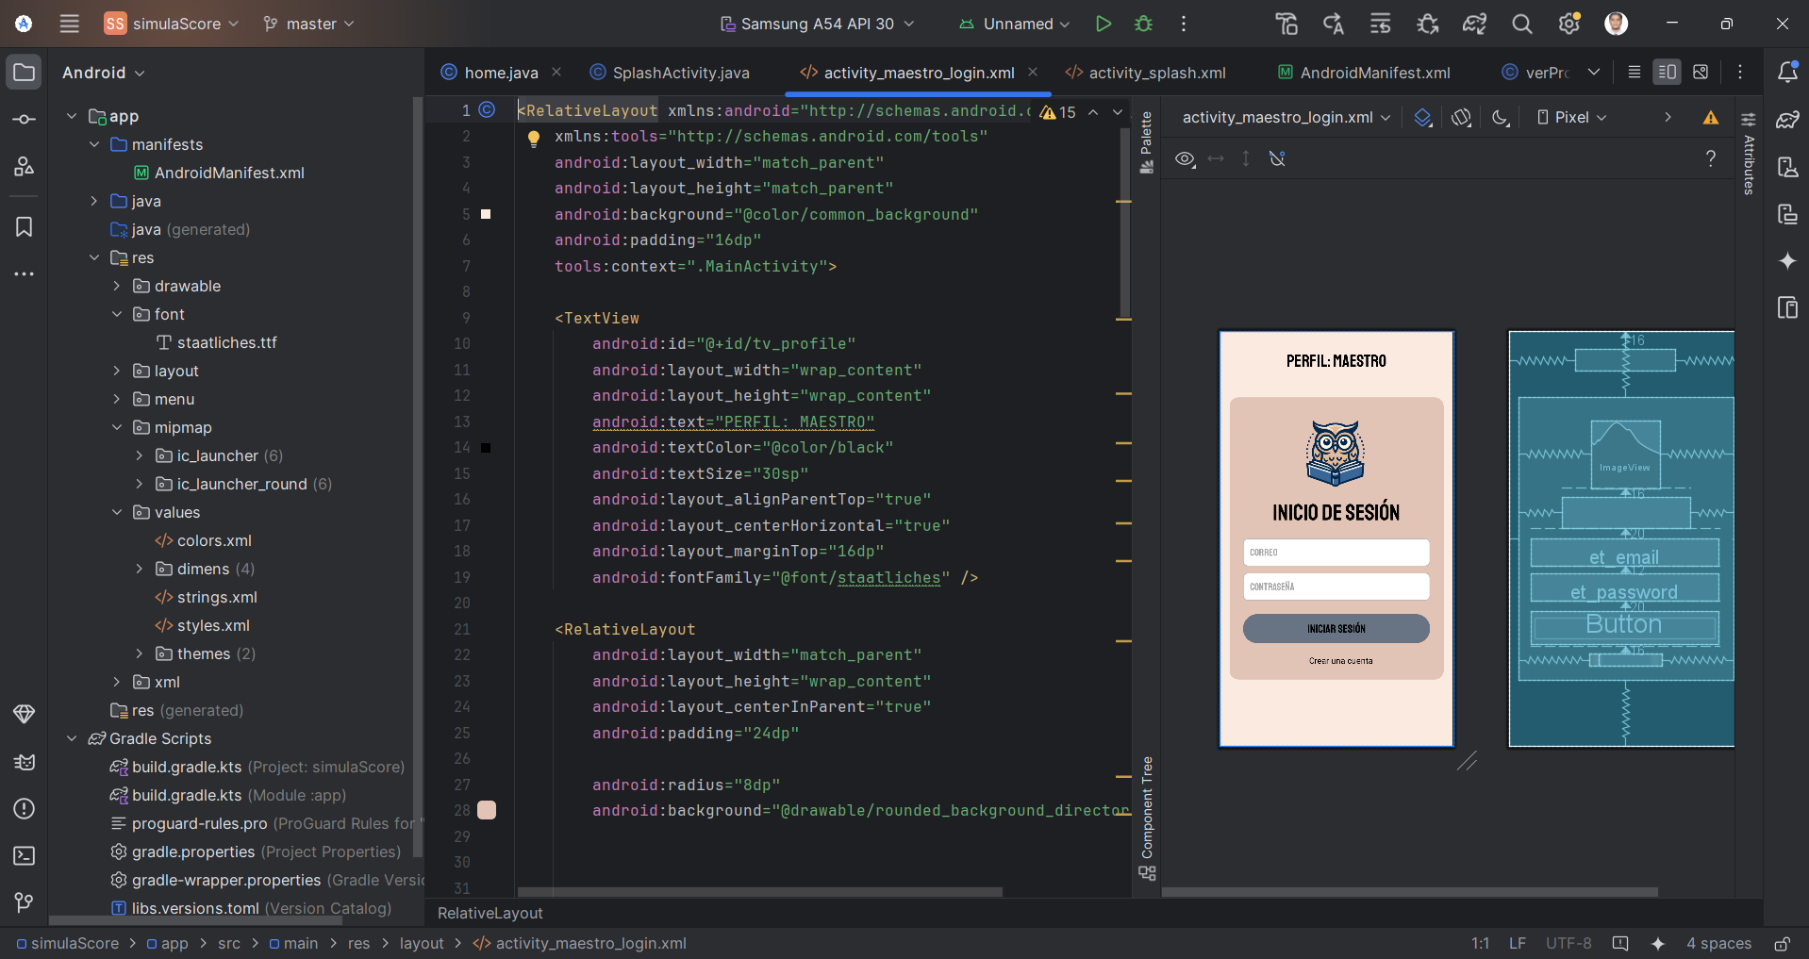Switch editor to Design-only view
1809x959 pixels.
tap(1700, 72)
